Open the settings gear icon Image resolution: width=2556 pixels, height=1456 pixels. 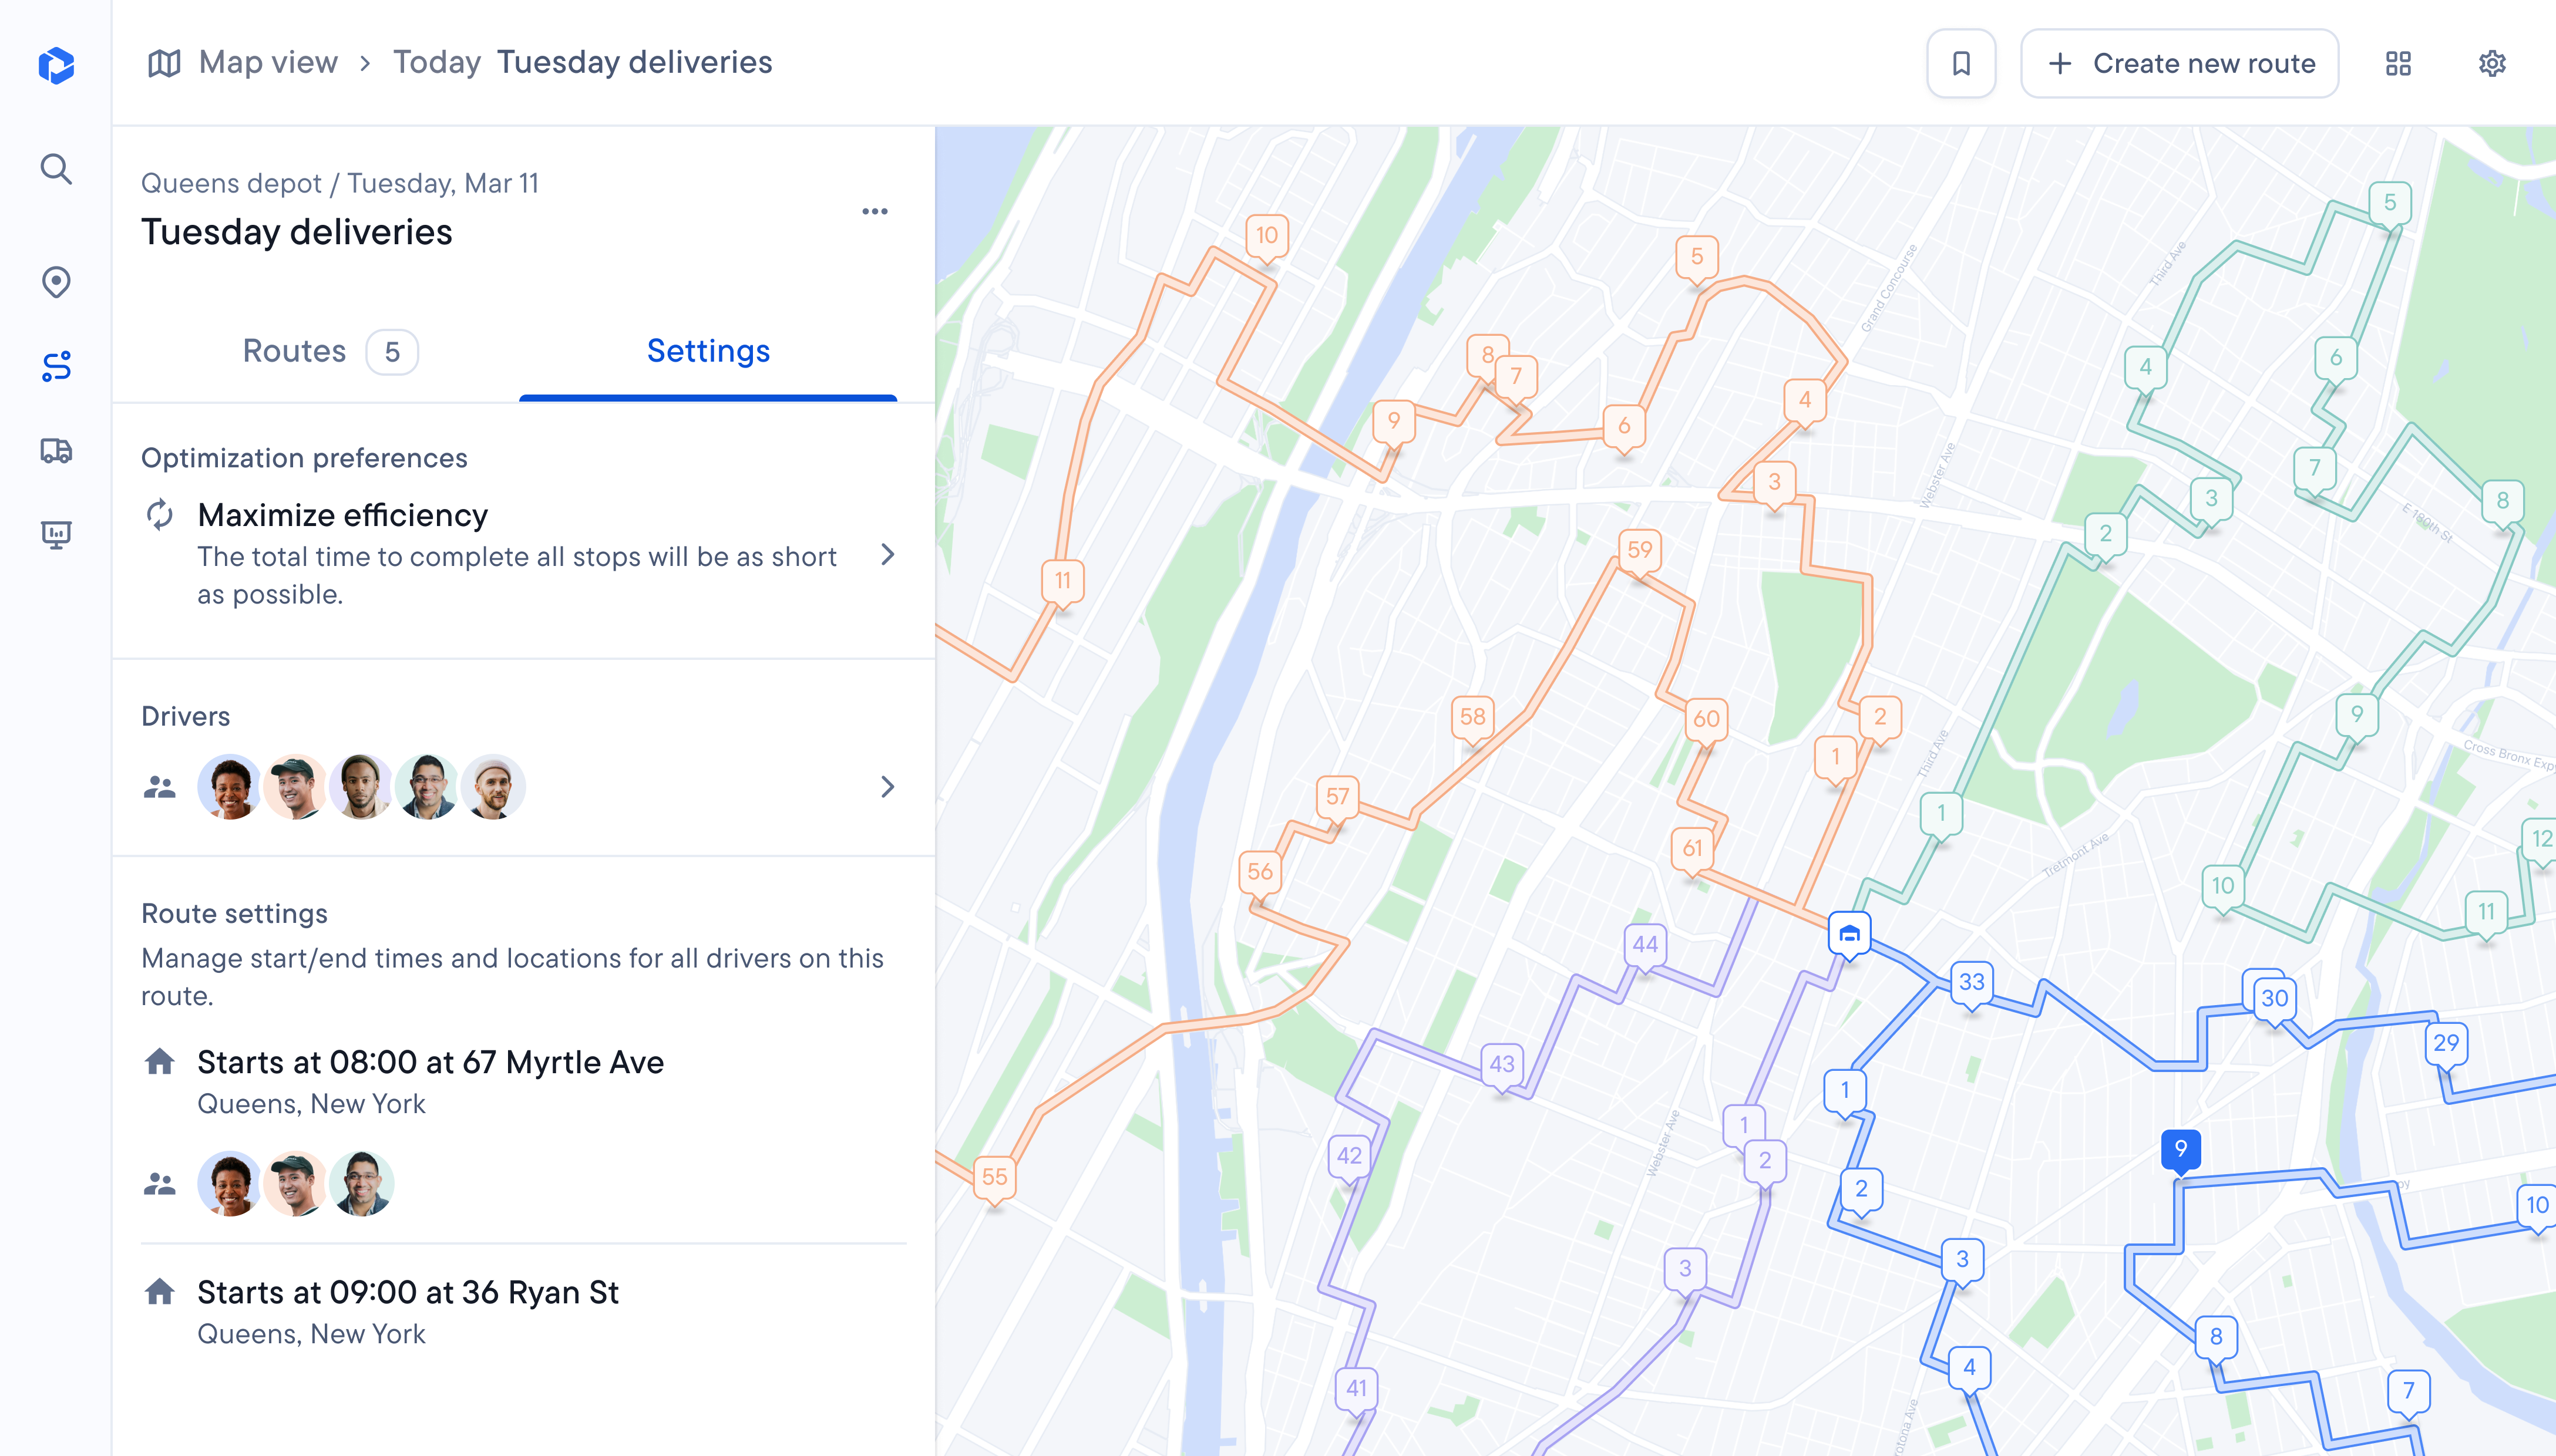2492,63
